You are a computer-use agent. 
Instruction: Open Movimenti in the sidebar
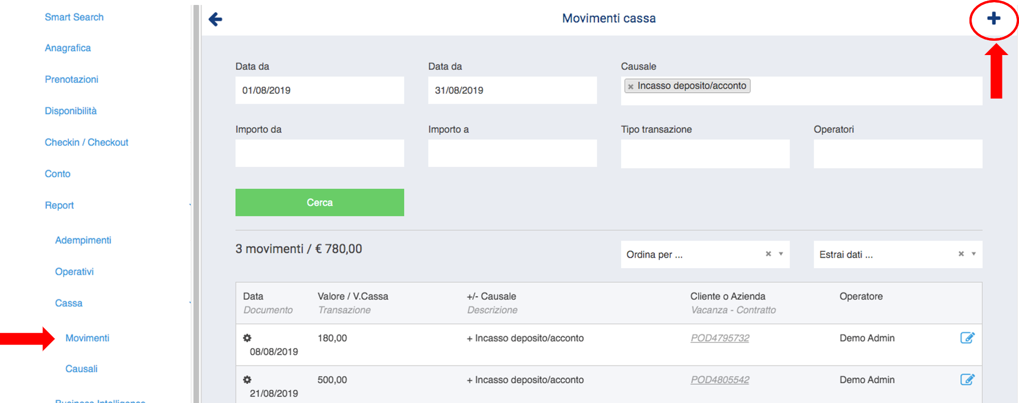(87, 338)
